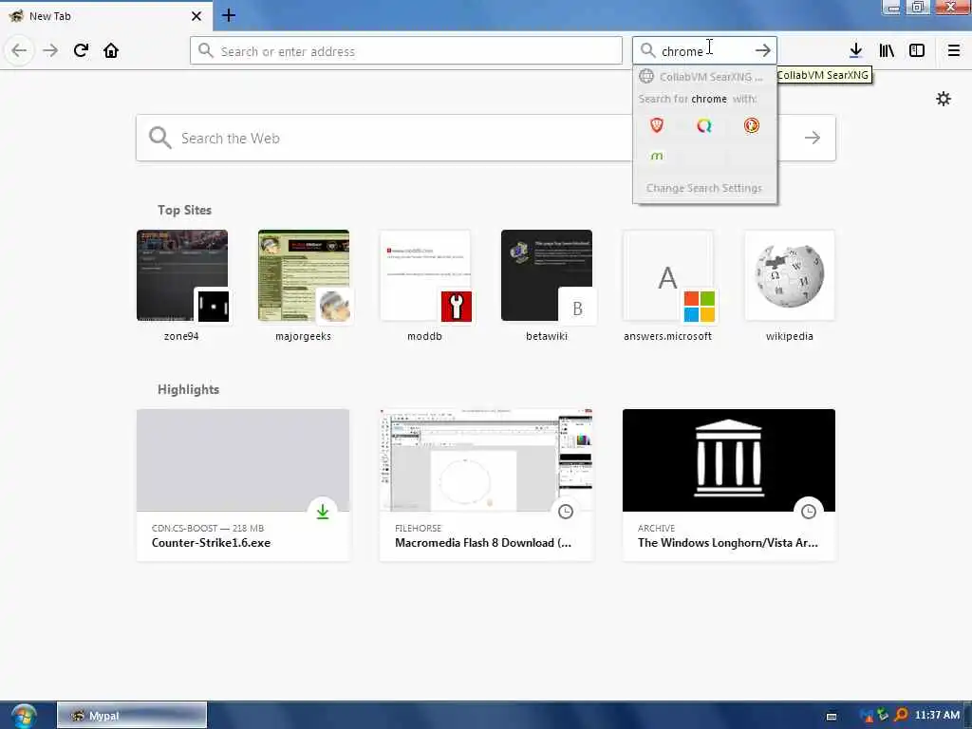Open the Downloads toolbar button

855,51
